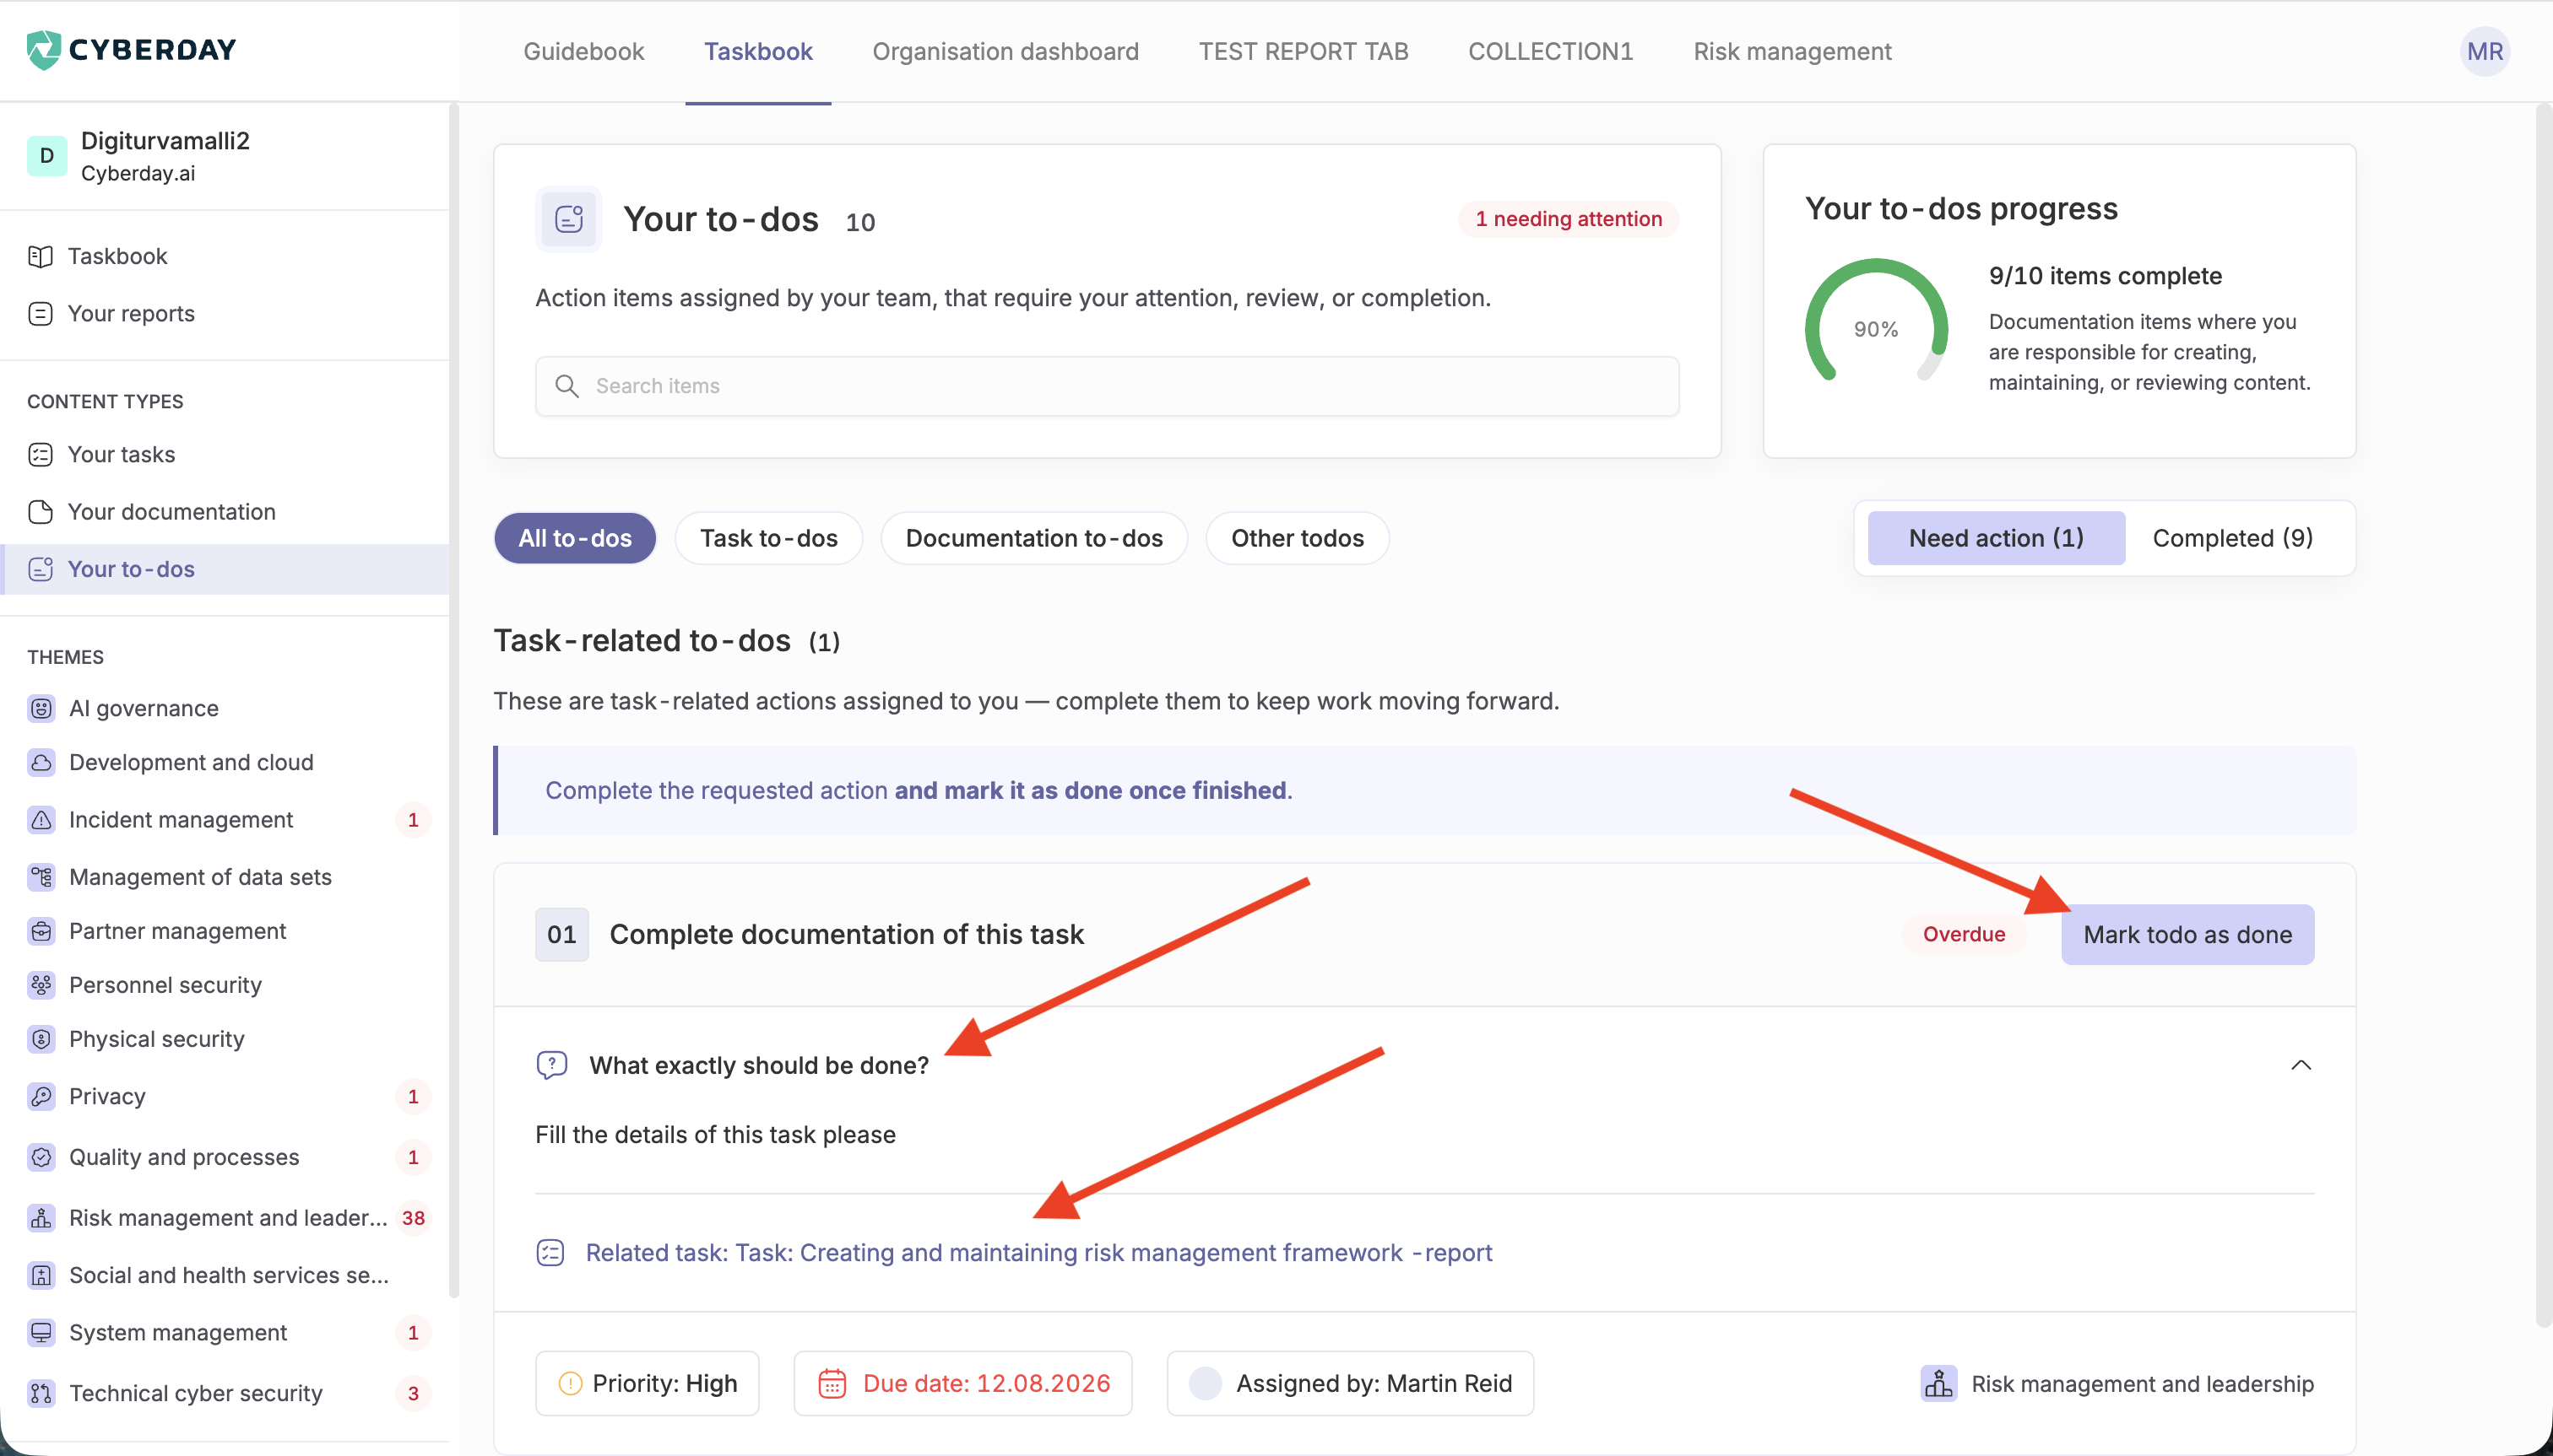Click Mark todo as done button
The height and width of the screenshot is (1456, 2553).
coord(2187,934)
